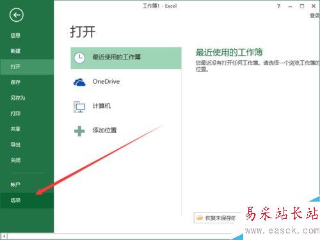The height and width of the screenshot is (240, 320).
Task: Minimize the Excel window
Action: 290,6
